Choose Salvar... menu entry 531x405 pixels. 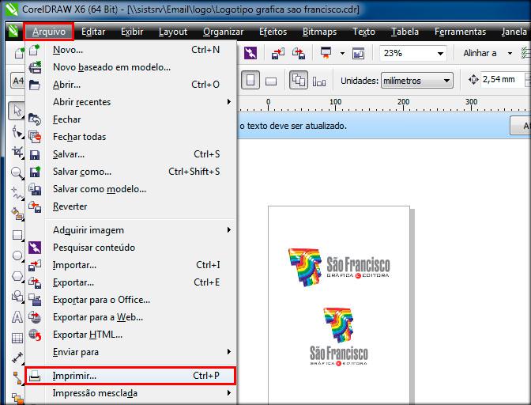130,154
